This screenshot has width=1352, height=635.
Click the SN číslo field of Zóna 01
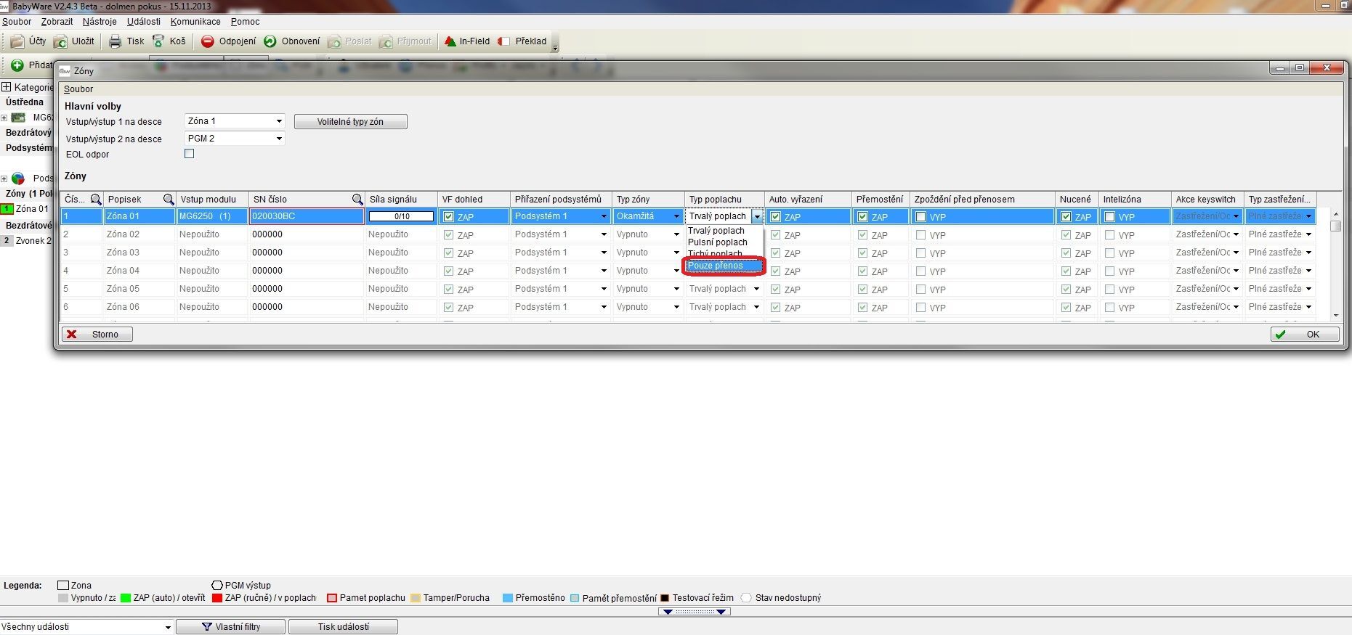point(306,216)
